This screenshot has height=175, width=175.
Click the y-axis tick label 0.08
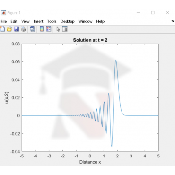16,44
